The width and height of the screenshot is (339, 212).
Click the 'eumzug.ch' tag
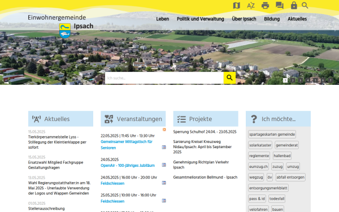(258, 167)
